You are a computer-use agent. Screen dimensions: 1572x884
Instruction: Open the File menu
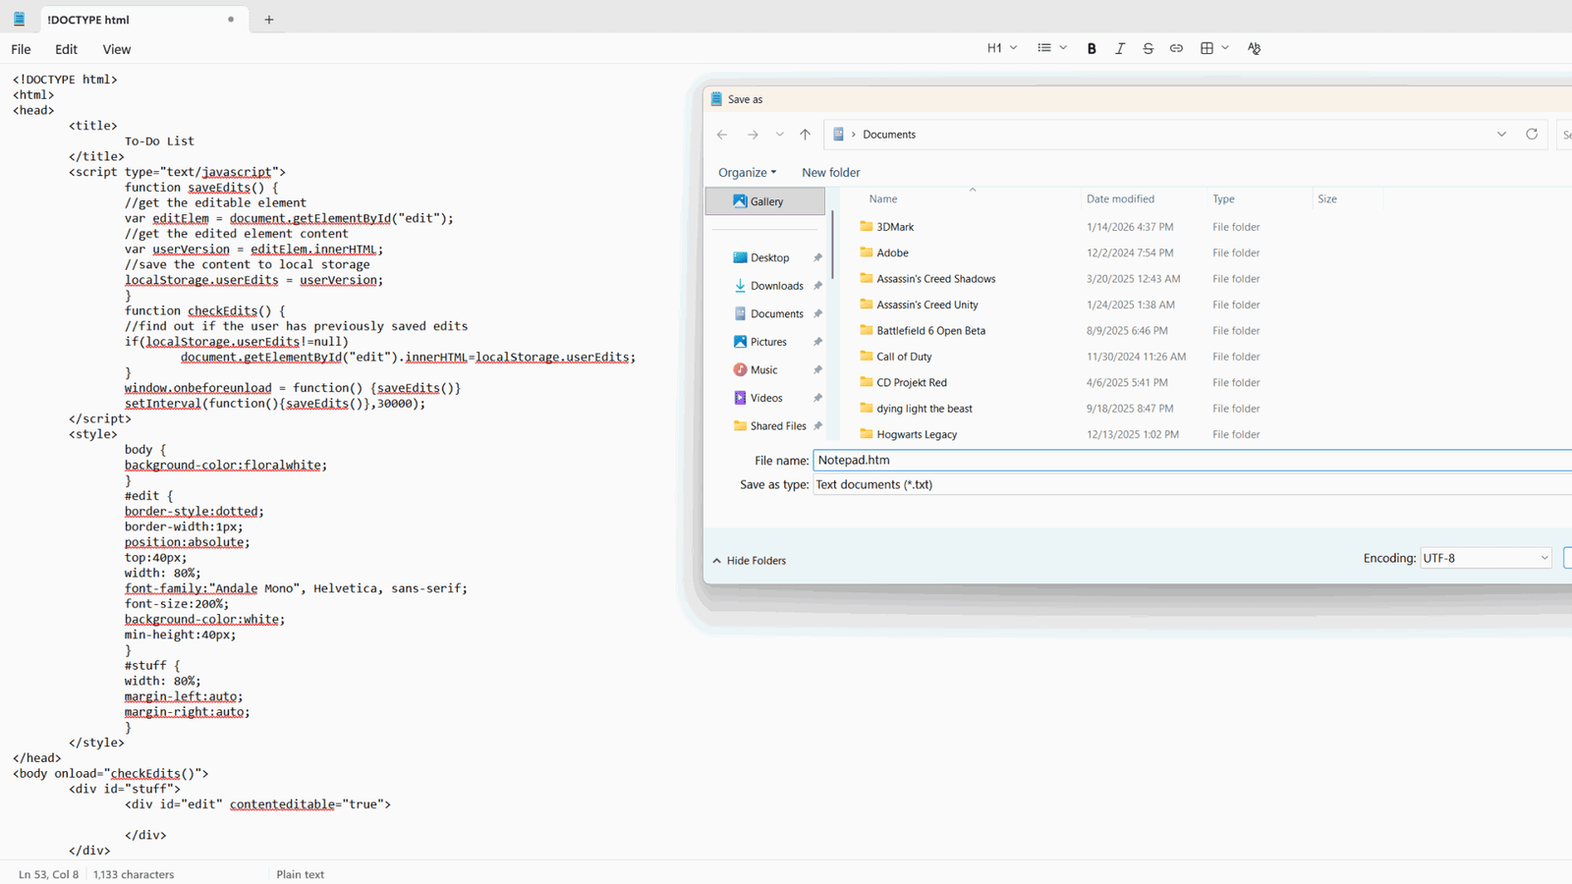[20, 48]
